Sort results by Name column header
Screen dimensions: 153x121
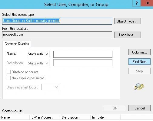coord(15,117)
